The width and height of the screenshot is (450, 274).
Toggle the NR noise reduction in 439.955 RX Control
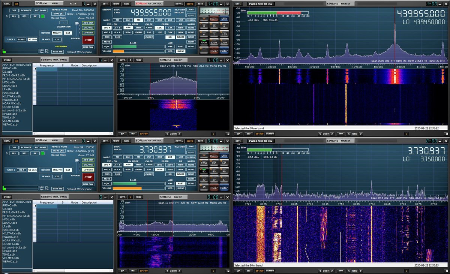170,37
